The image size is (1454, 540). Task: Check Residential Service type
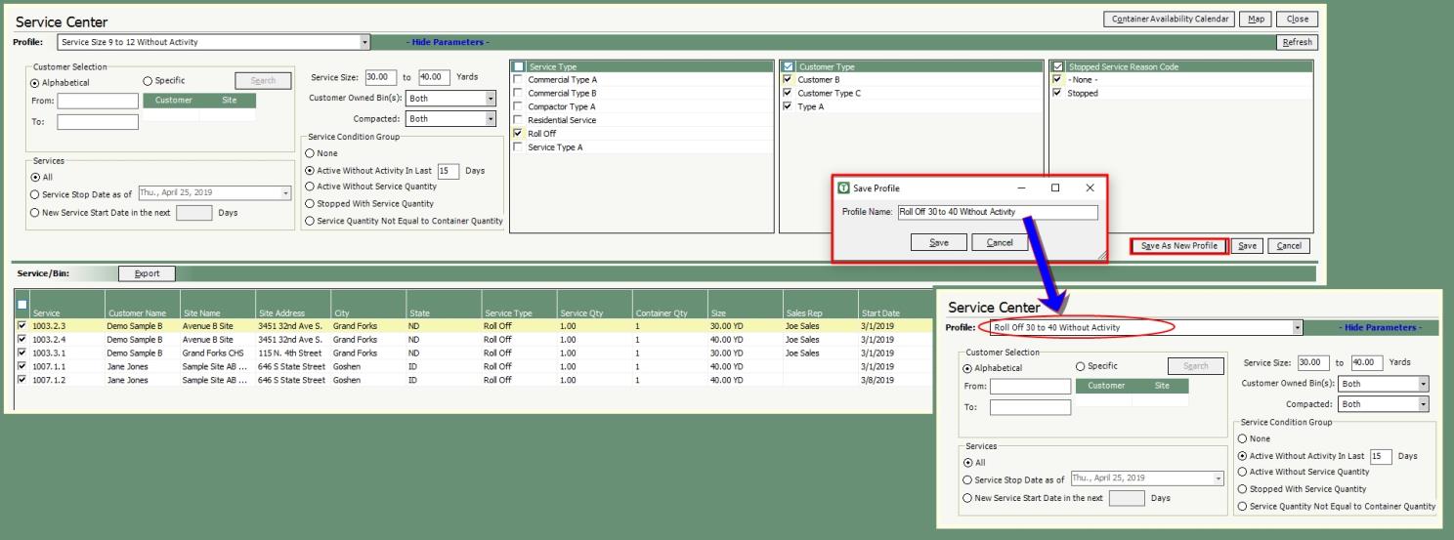click(518, 120)
